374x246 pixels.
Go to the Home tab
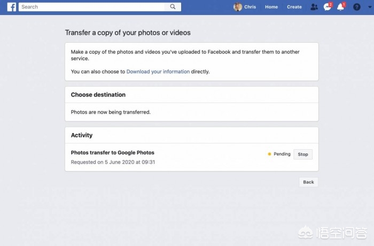tap(271, 7)
